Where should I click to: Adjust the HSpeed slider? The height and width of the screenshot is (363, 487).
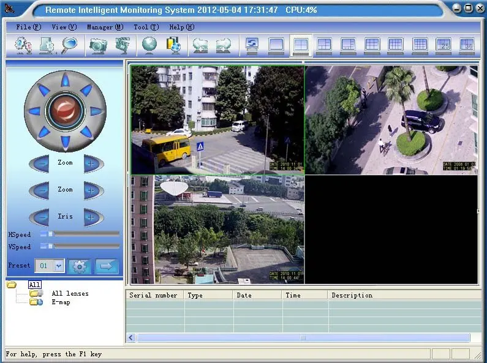point(80,234)
